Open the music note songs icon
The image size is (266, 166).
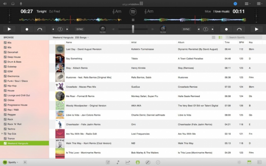tap(118, 162)
